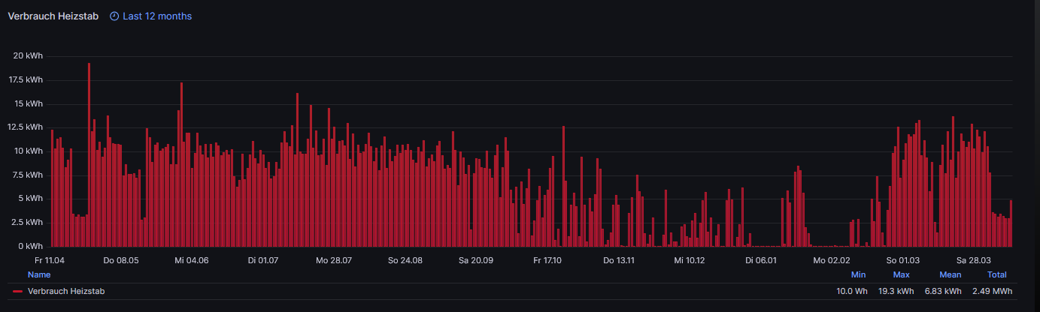This screenshot has height=312, width=1040.
Task: Click the 20 kWh y-axis label
Action: pos(29,56)
